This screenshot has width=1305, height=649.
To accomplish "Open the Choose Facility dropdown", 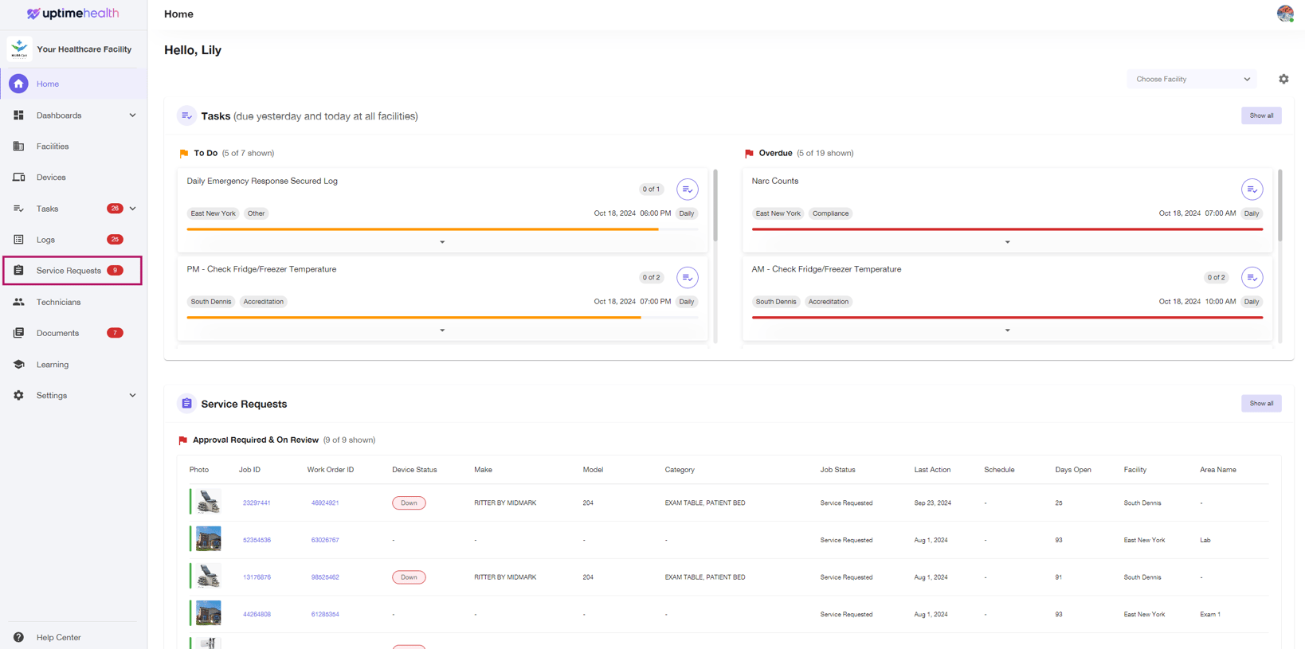I will (x=1191, y=79).
